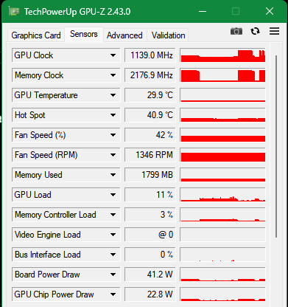Go to the Validation tab
This screenshot has width=288, height=307.
coord(168,35)
